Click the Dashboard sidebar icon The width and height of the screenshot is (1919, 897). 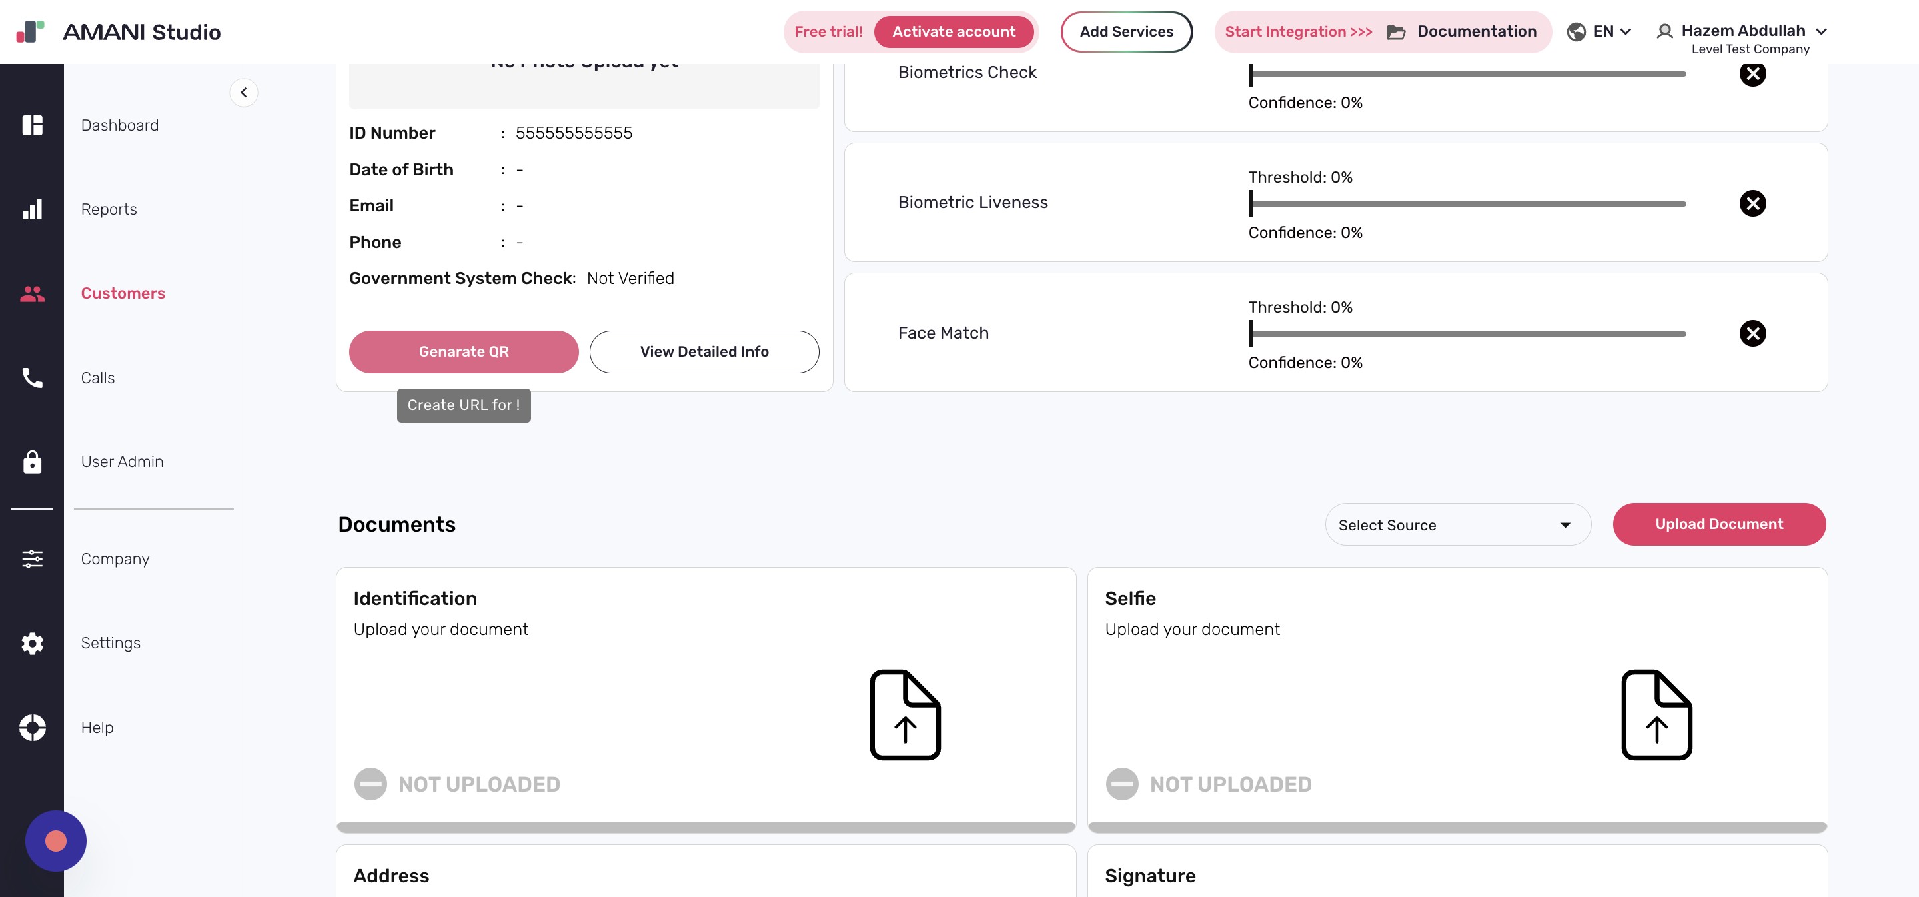(x=32, y=125)
